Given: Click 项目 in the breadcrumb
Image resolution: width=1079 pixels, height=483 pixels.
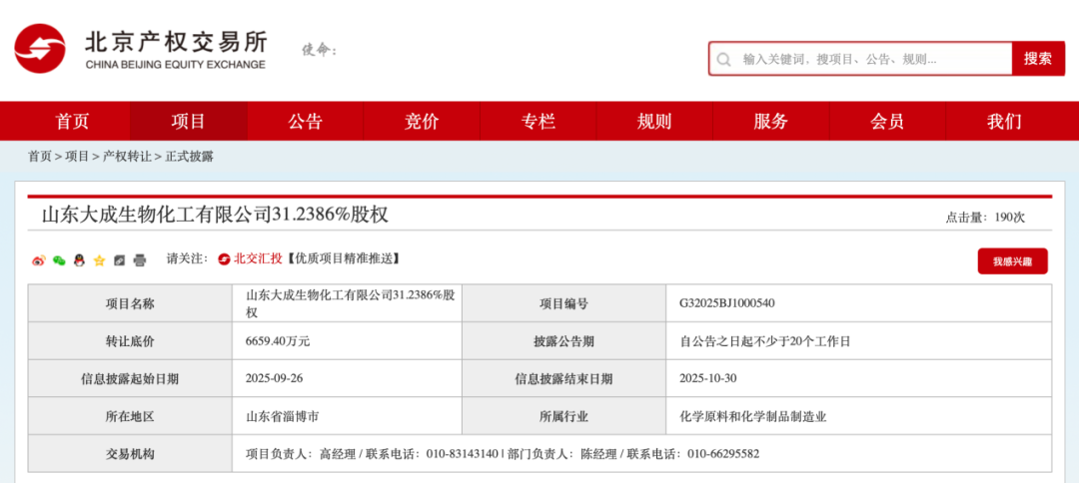Looking at the screenshot, I should [x=77, y=157].
